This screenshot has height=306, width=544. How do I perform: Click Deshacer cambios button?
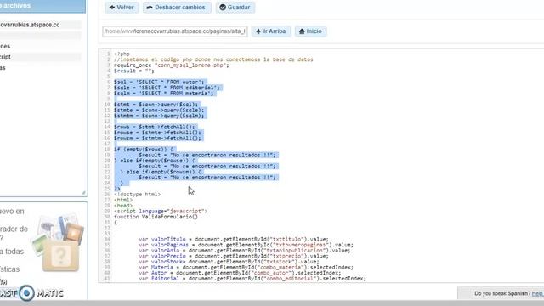pyautogui.click(x=177, y=8)
